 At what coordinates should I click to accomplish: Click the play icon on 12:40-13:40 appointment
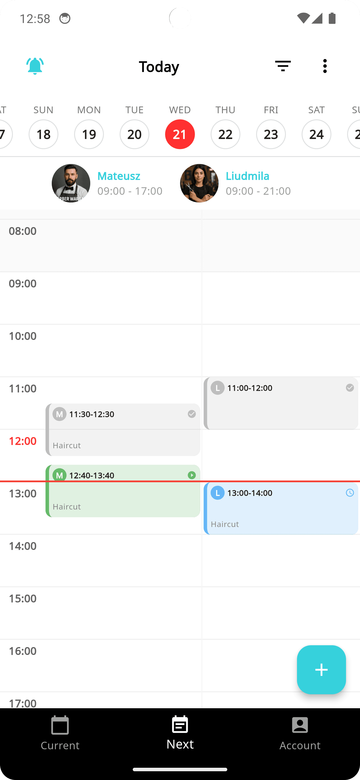192,475
